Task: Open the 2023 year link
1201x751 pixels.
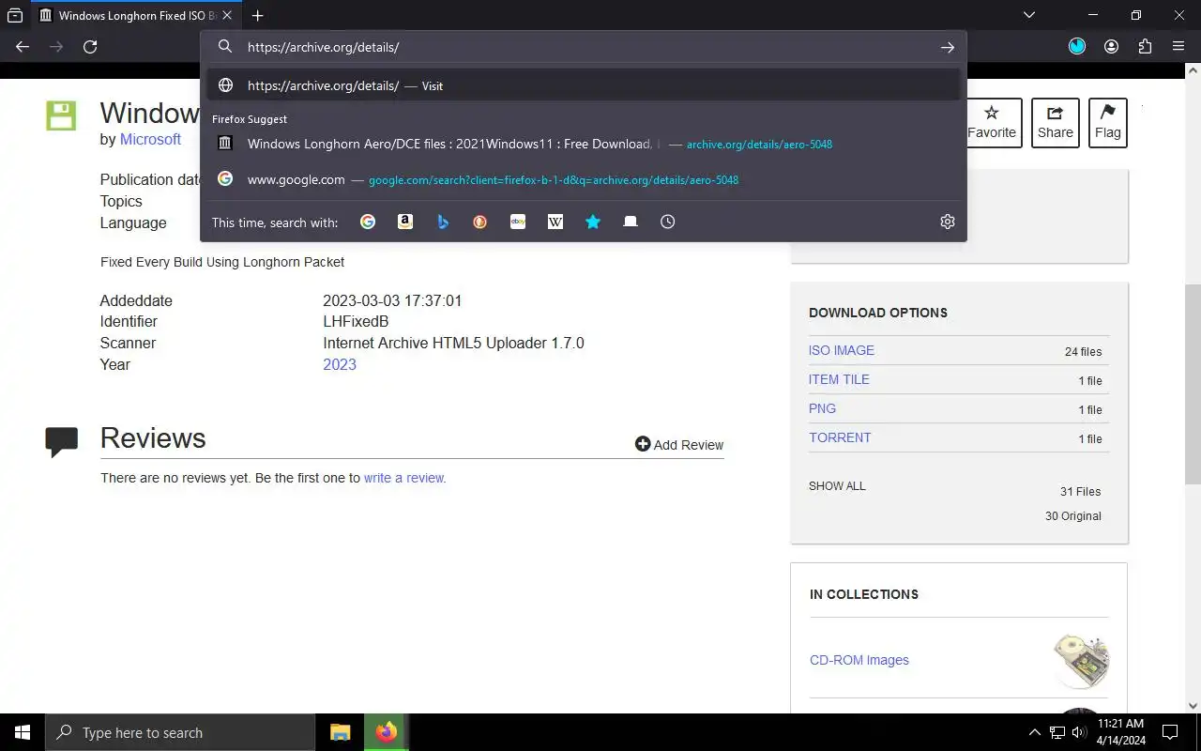Action: [340, 364]
